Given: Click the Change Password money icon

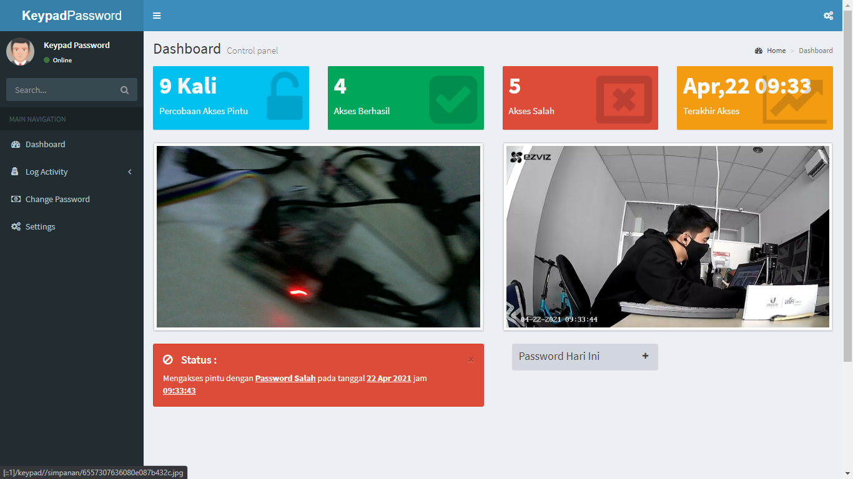Looking at the screenshot, I should pyautogui.click(x=16, y=200).
